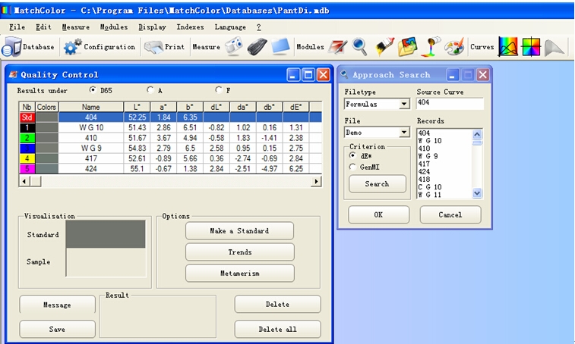Viewport: 575px width, 344px height.
Task: Open the rainbow paint pouring module icon
Action: tap(431, 46)
